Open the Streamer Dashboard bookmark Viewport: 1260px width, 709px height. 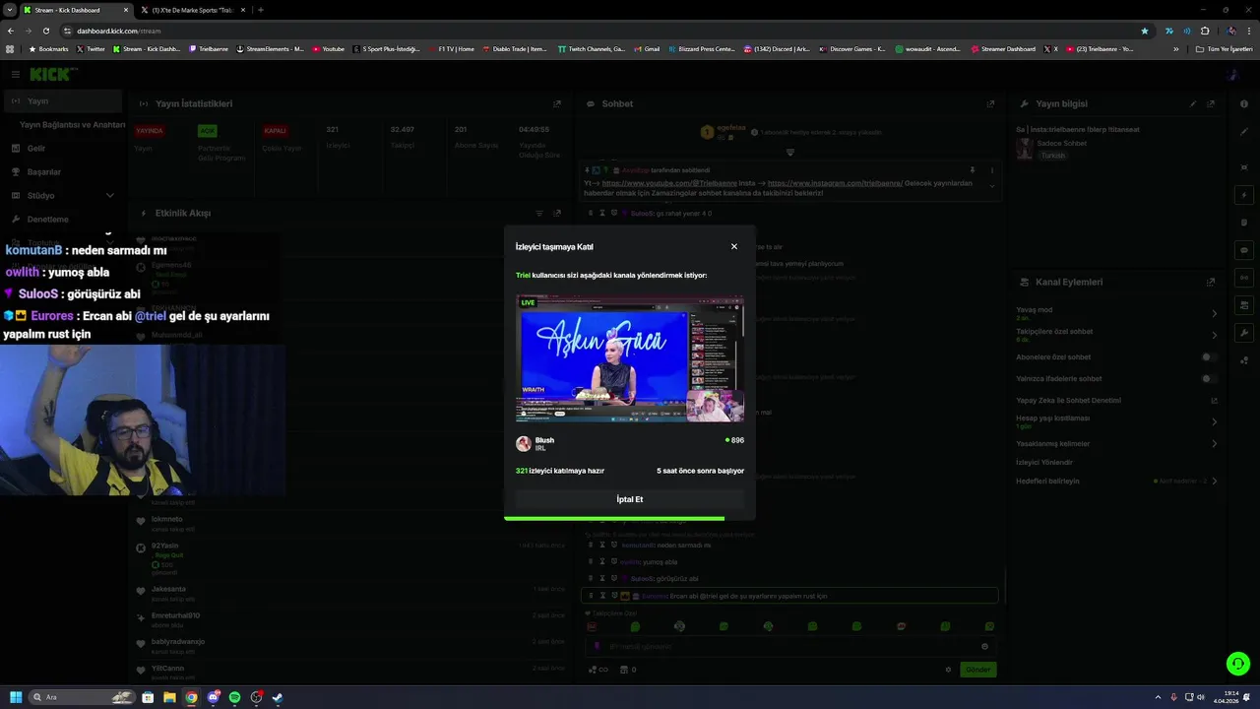pyautogui.click(x=1002, y=48)
